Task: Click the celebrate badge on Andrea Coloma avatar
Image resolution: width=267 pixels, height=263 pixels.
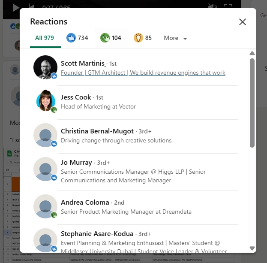Action: tap(54, 215)
